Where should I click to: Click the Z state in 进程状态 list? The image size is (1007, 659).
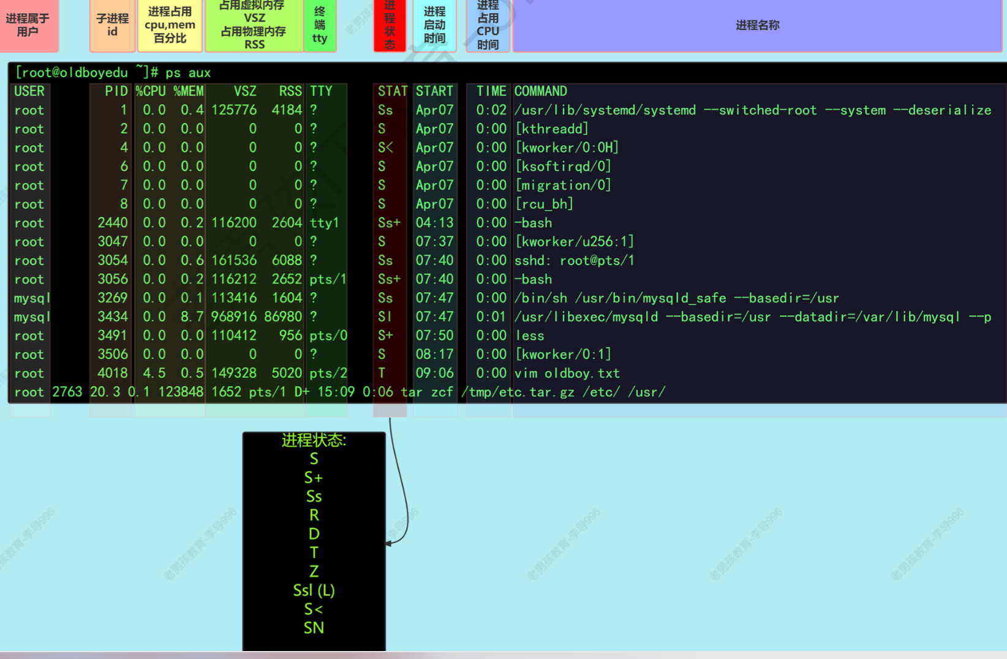pyautogui.click(x=314, y=571)
